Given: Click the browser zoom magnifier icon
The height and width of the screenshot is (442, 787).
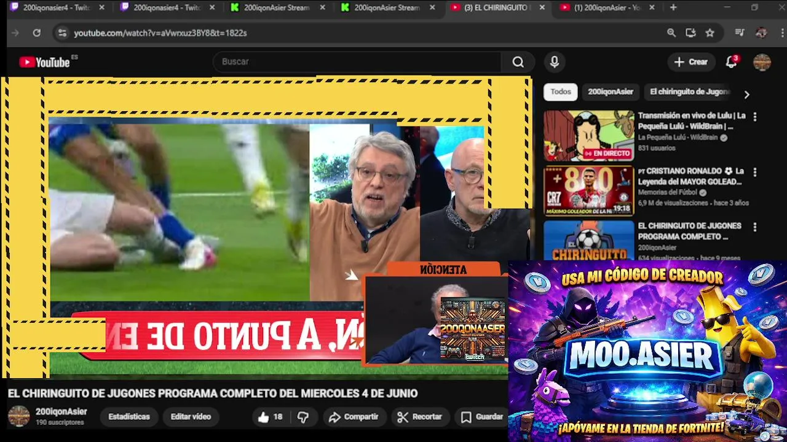Looking at the screenshot, I should 671,33.
